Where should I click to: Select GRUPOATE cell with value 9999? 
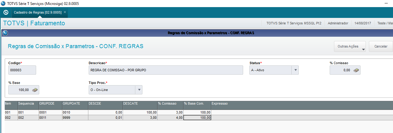pos(75,118)
